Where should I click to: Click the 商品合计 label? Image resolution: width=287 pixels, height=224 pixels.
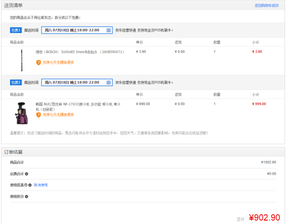click(17, 162)
